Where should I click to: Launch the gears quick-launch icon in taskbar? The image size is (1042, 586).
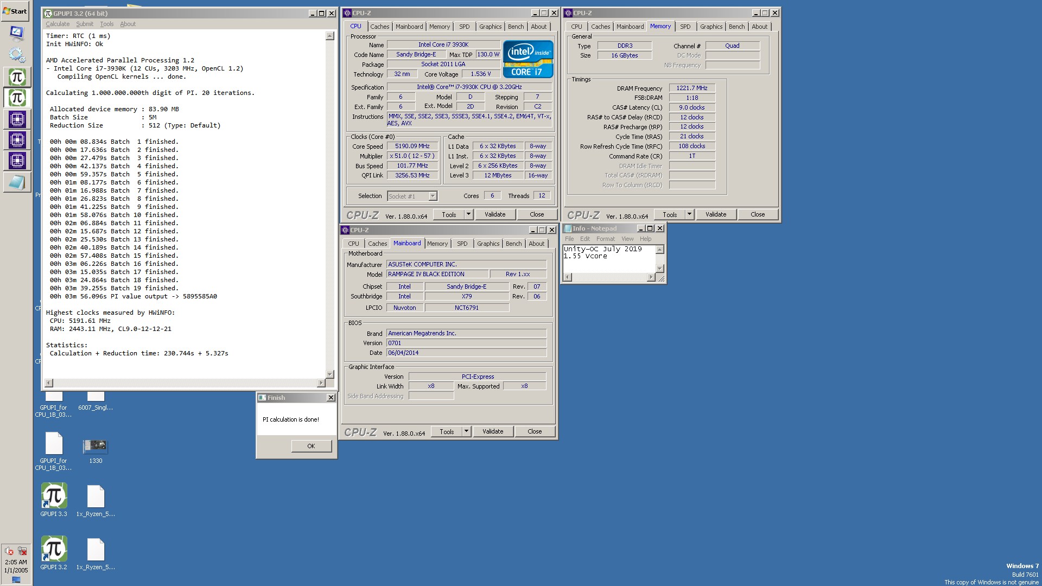click(17, 55)
